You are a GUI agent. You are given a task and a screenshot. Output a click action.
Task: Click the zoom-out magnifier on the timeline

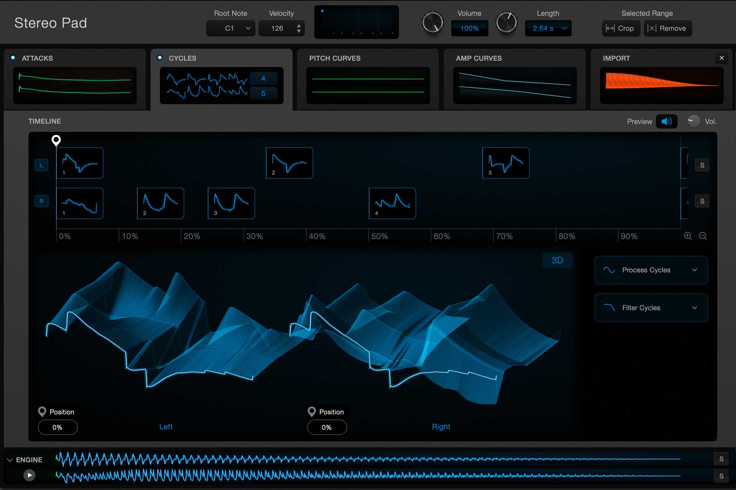tap(703, 236)
